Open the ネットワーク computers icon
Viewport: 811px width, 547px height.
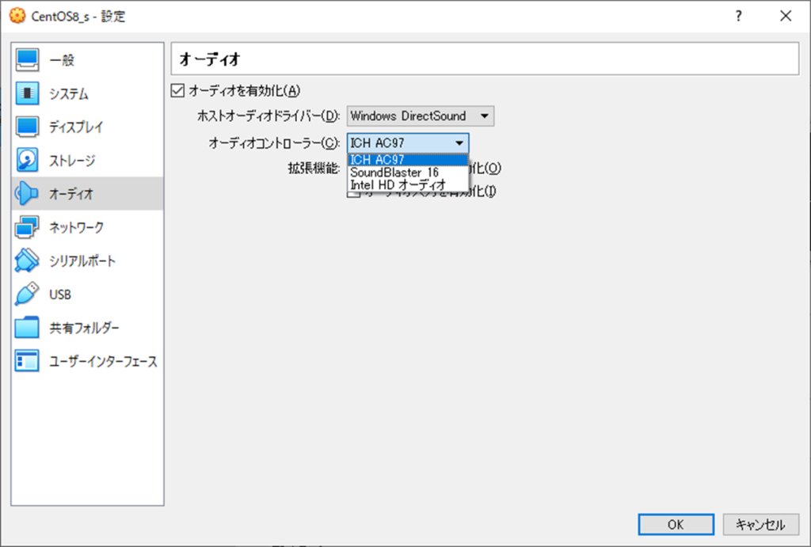pos(27,227)
